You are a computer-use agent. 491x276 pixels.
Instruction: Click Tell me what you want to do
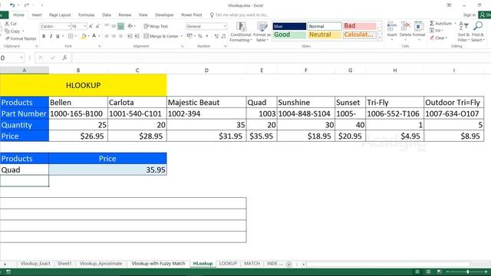tap(239, 15)
